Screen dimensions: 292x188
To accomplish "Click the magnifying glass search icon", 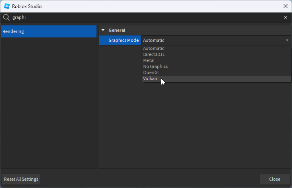I will coord(6,17).
